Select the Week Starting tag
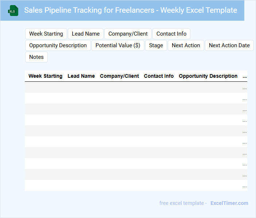The image size is (256, 218). [46, 34]
